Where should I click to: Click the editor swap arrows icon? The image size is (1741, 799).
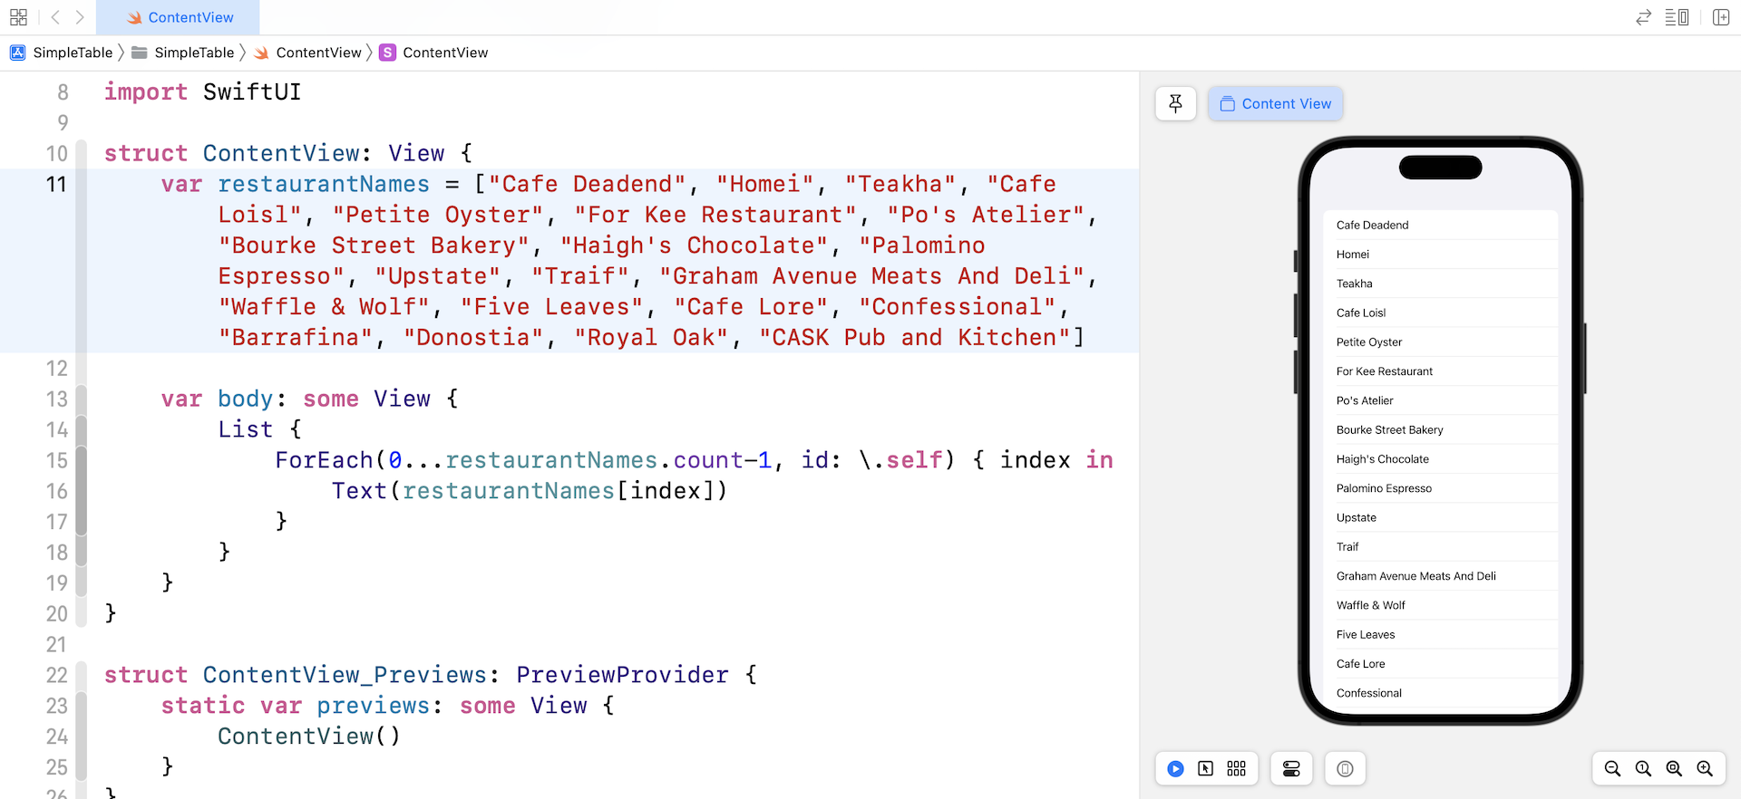tap(1643, 17)
